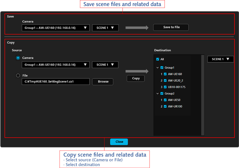Screen dimensions: 239x168
Task: Toggle the AW-UE20_2 checkbox
Action: point(165,81)
